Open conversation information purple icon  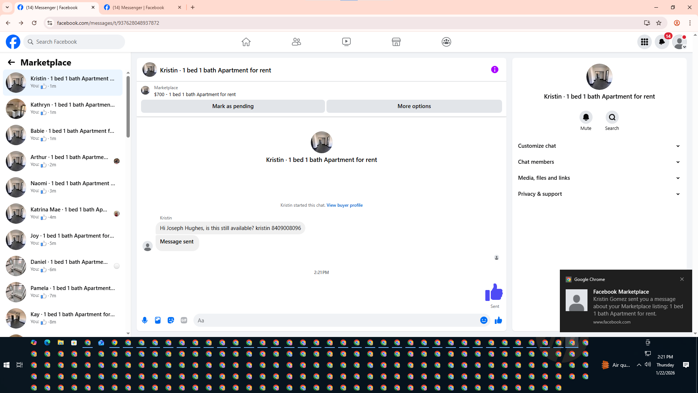click(x=495, y=70)
